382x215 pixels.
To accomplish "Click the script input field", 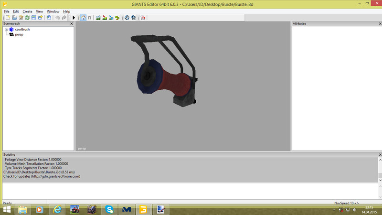I will click(191, 191).
